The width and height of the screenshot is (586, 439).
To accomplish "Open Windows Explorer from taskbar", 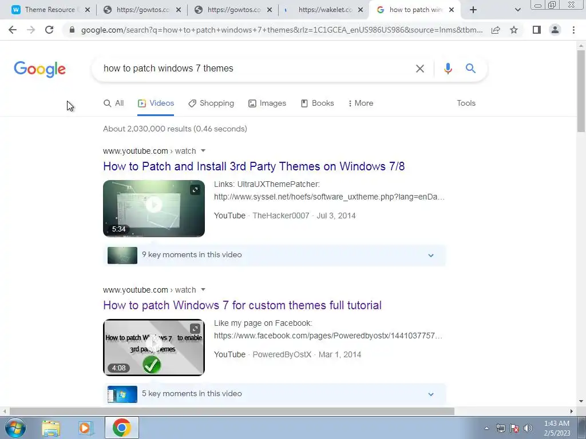I will 51,428.
